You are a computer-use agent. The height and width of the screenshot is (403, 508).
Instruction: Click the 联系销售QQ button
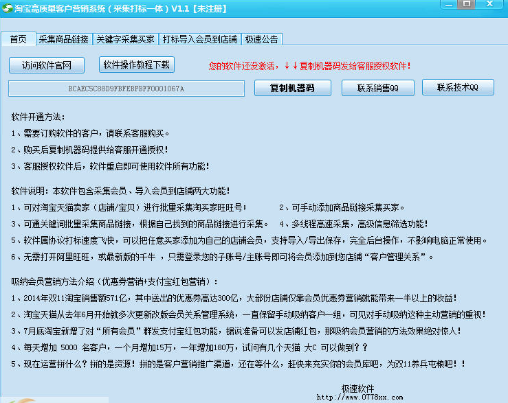click(378, 88)
